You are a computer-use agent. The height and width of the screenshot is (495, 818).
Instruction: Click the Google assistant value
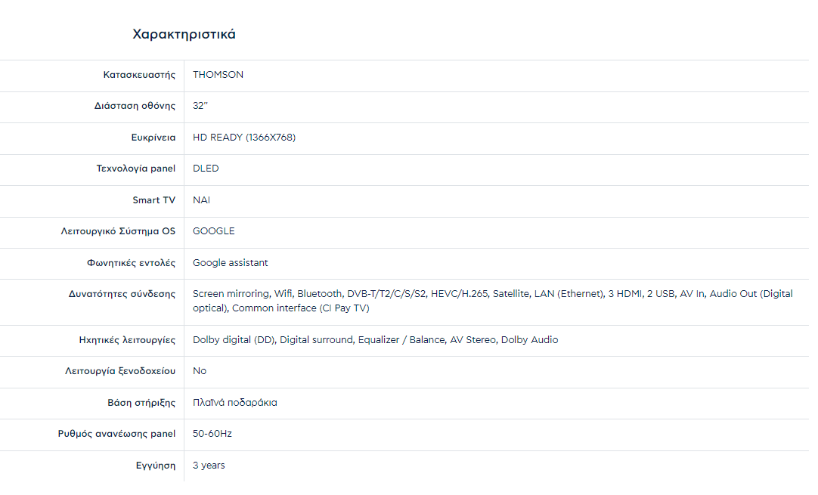[x=230, y=263]
